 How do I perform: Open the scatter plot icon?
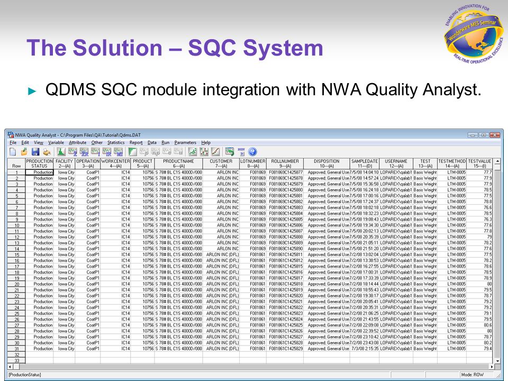193,152
